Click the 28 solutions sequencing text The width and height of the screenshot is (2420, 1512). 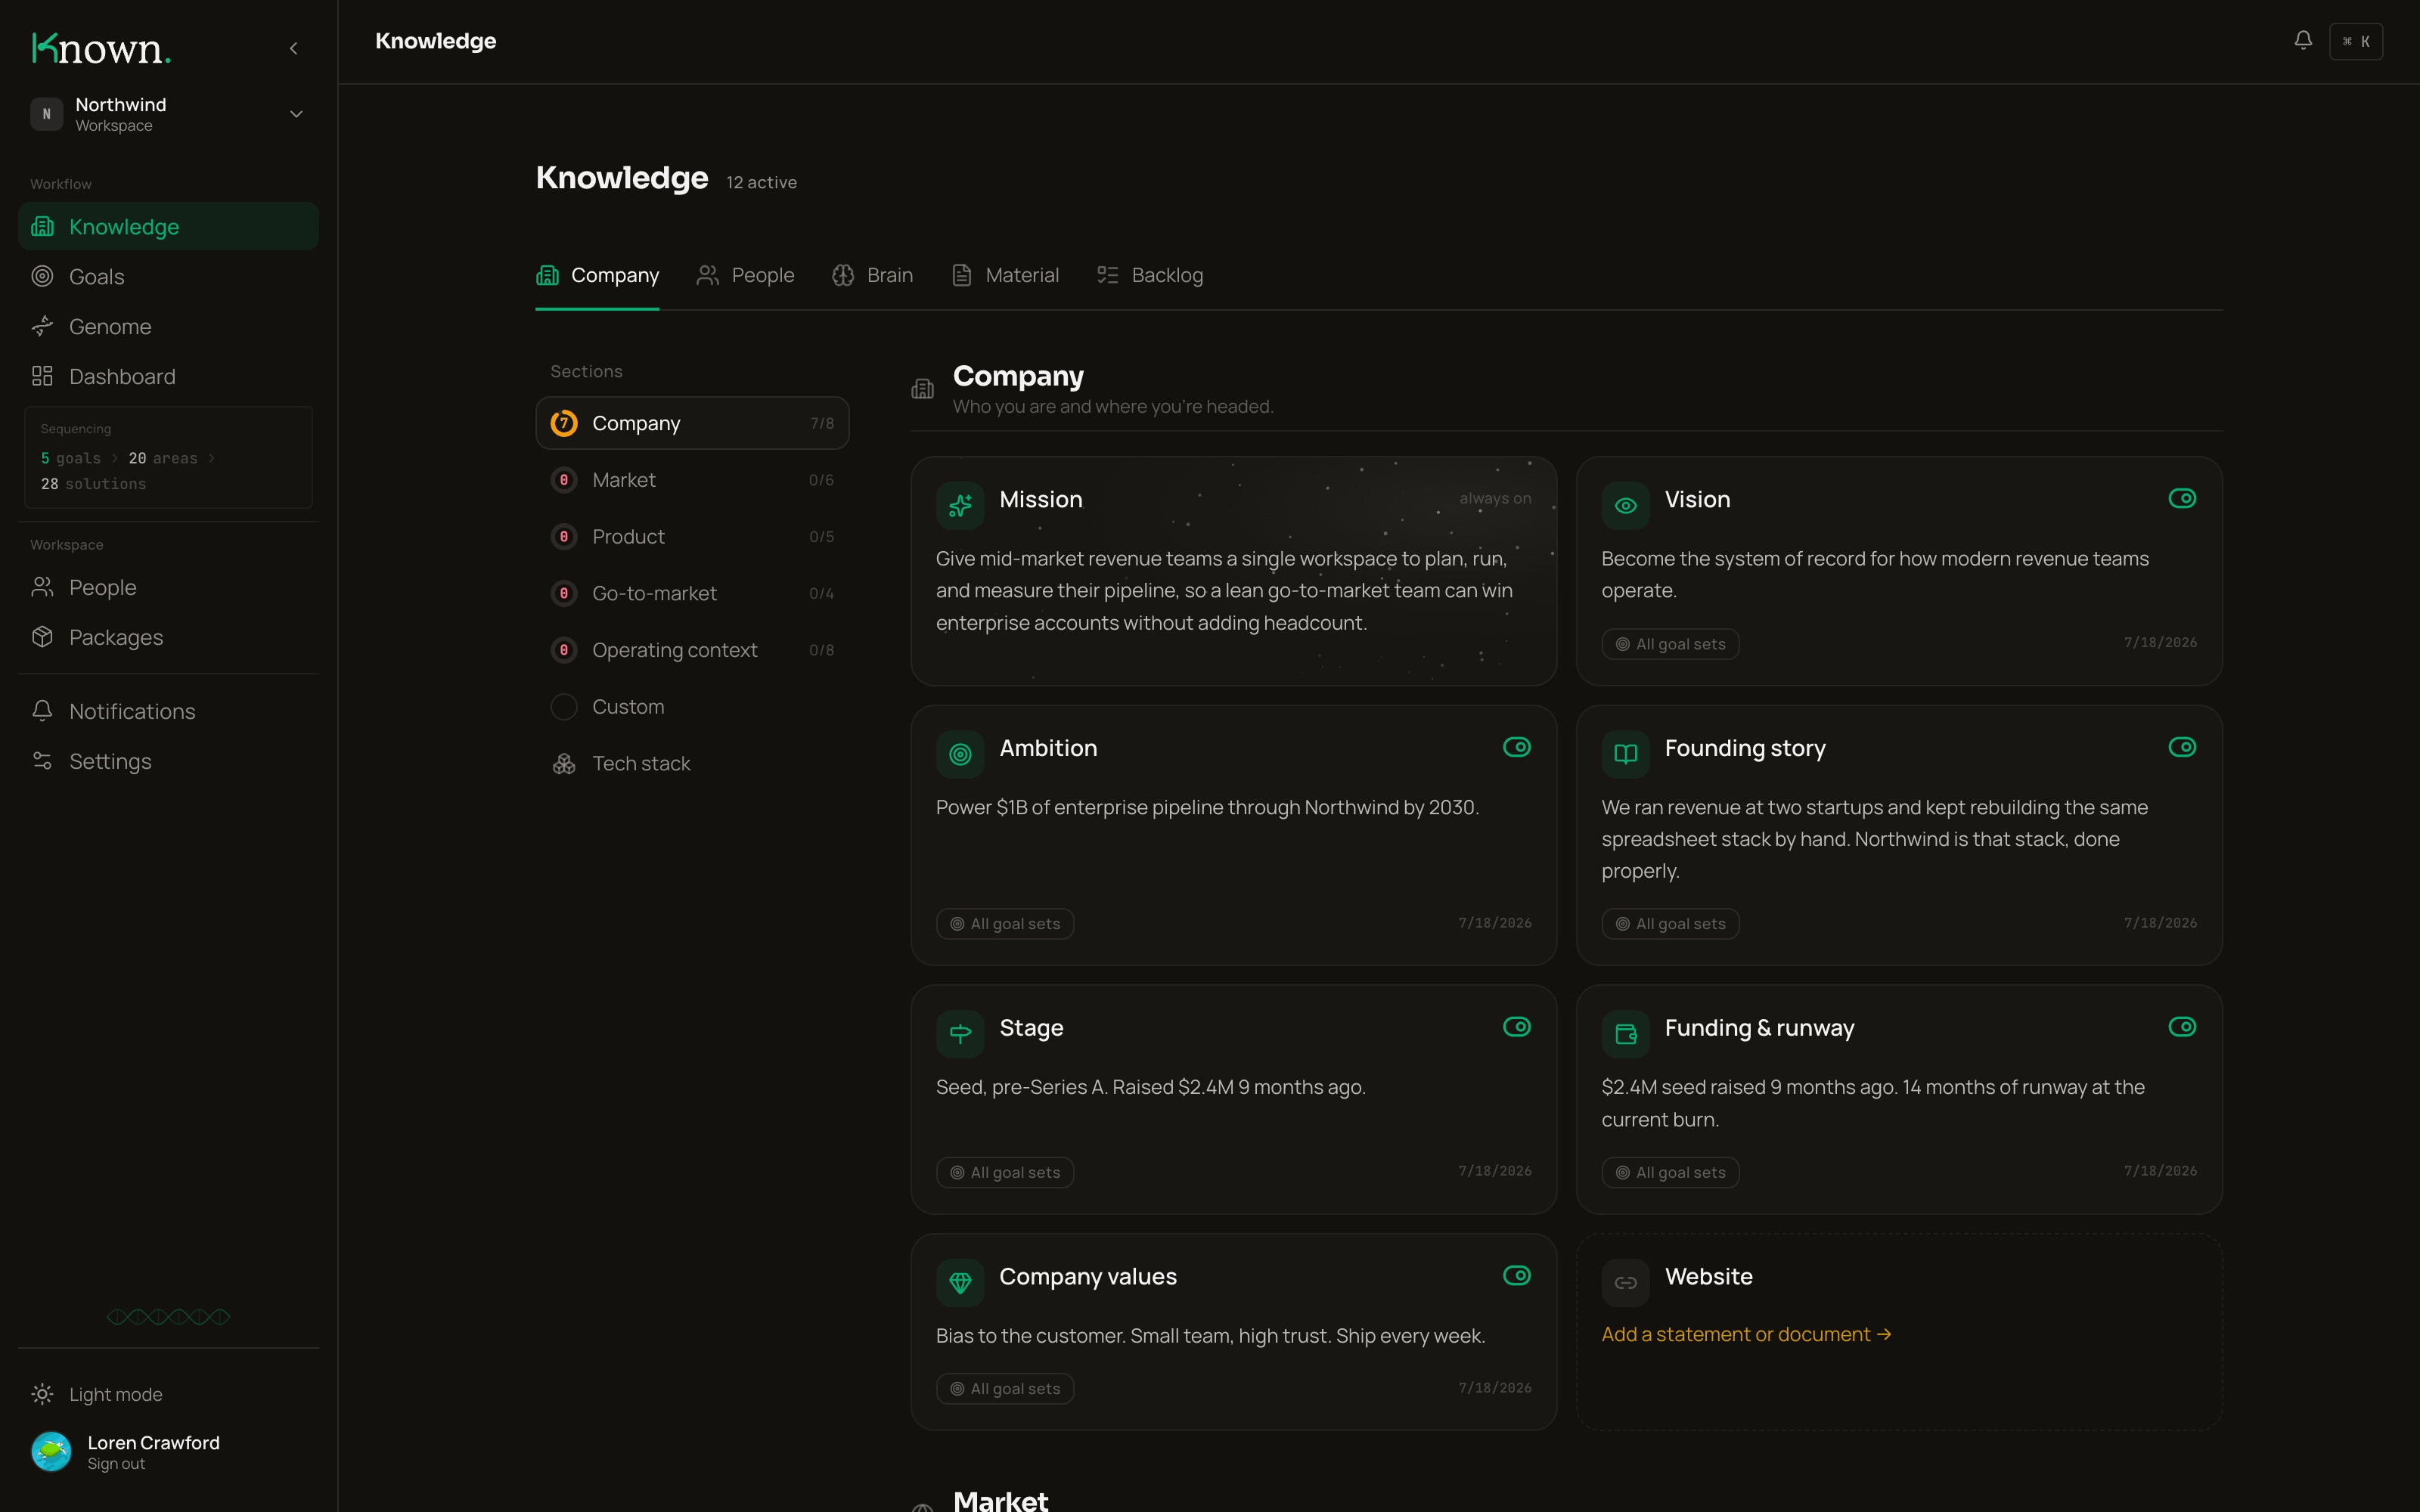point(93,484)
